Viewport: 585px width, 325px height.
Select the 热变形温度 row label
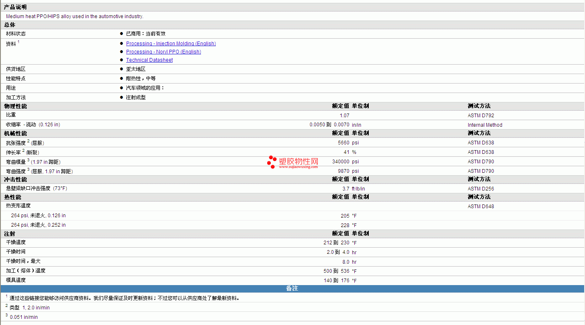pos(18,206)
